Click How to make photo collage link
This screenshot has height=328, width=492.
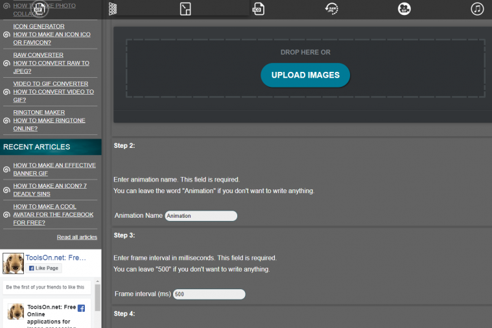44,10
